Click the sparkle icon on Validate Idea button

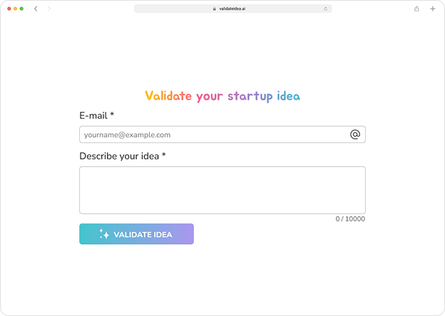coord(103,234)
